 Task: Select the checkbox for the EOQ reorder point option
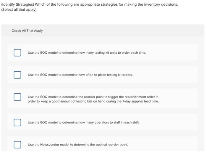pyautogui.click(x=17, y=97)
